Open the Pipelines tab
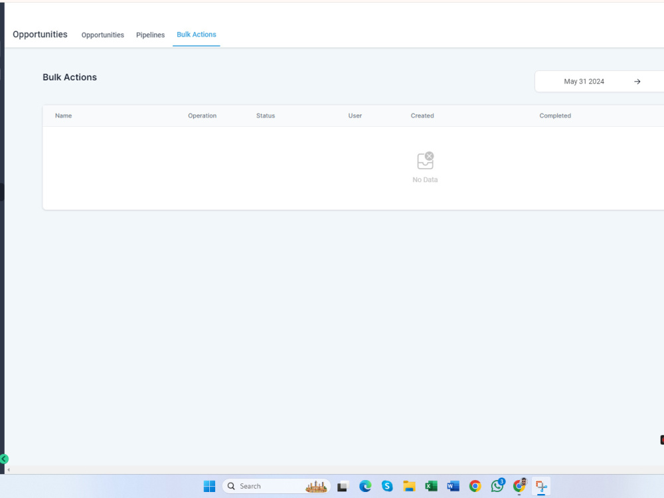Viewport: 664px width, 498px height. [150, 35]
